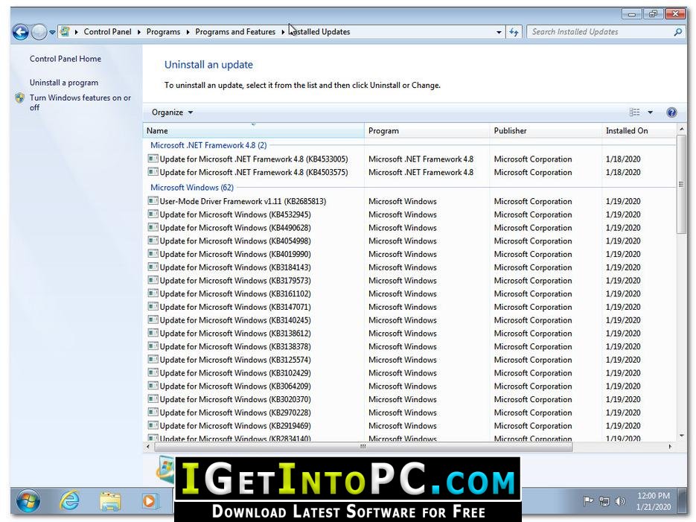The height and width of the screenshot is (522, 696).
Task: Click the search magnifier icon
Action: click(678, 32)
